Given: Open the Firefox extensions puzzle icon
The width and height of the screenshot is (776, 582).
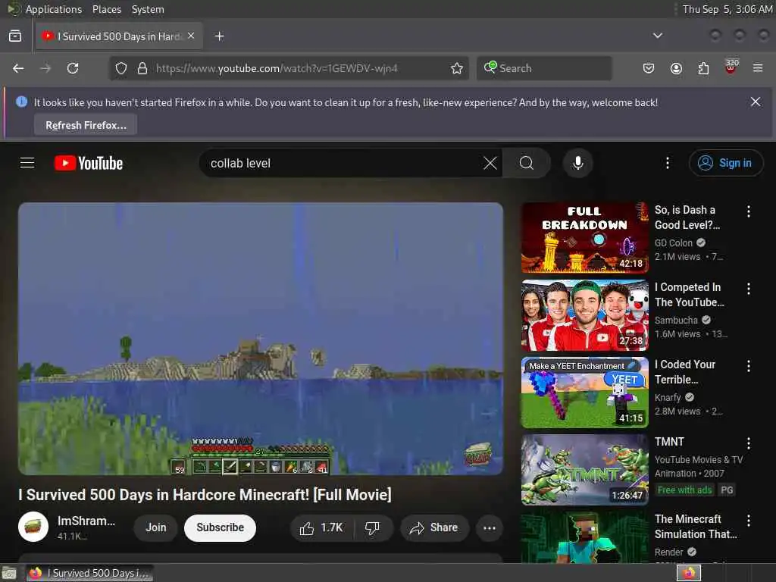Looking at the screenshot, I should (x=703, y=68).
